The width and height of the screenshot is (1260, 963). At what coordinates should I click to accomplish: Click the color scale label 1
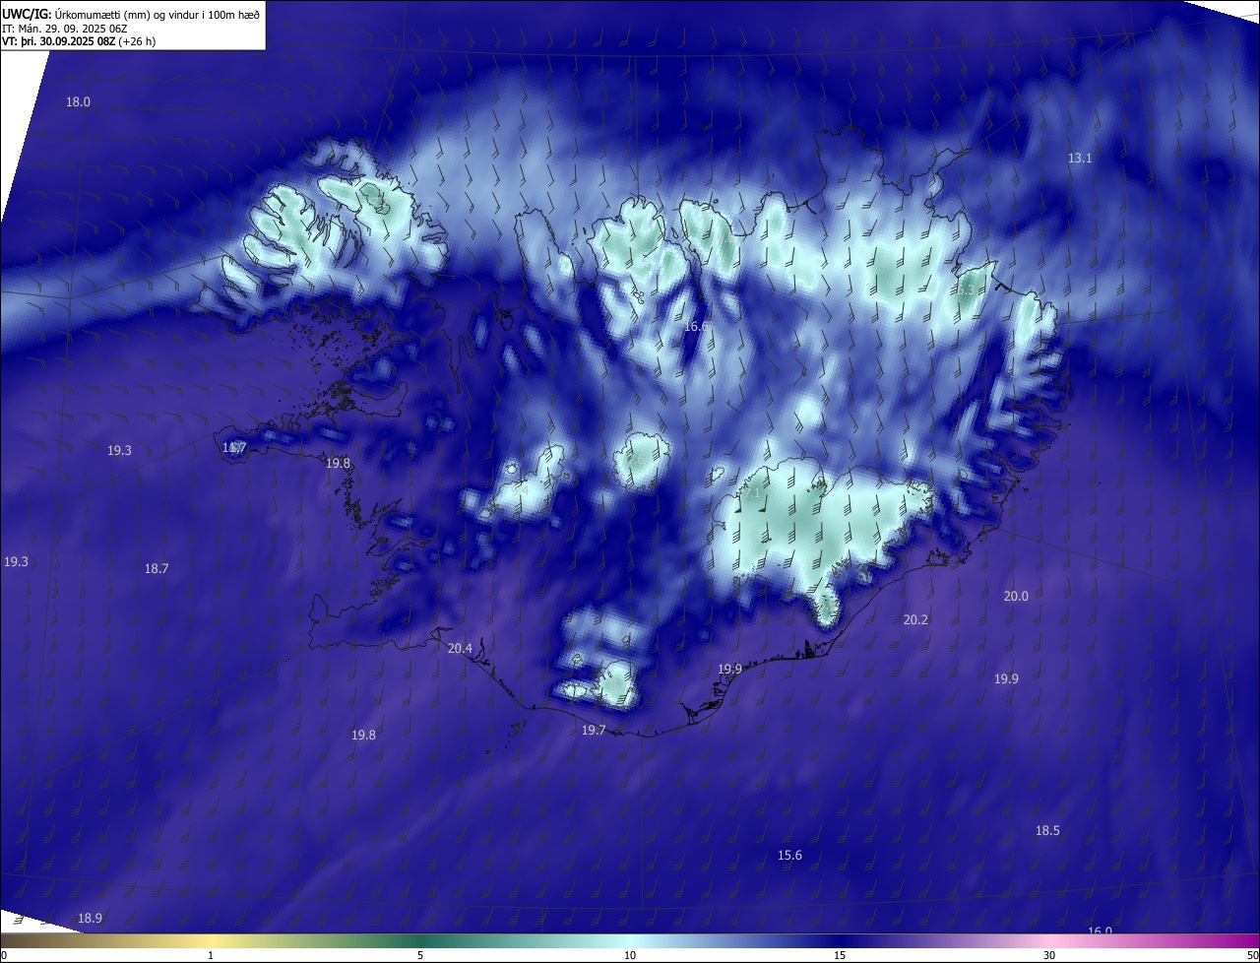(x=211, y=956)
